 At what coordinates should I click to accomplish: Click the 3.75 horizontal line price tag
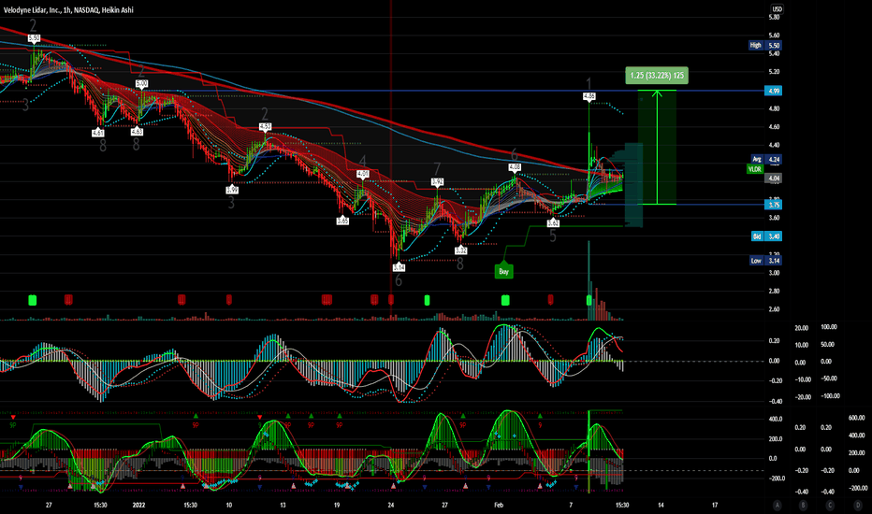[x=774, y=205]
